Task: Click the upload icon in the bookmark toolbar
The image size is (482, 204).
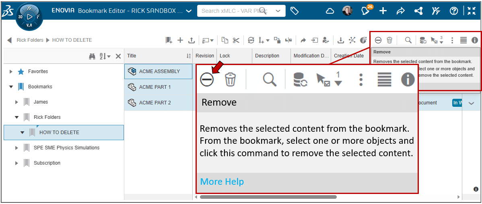Action: pyautogui.click(x=191, y=40)
